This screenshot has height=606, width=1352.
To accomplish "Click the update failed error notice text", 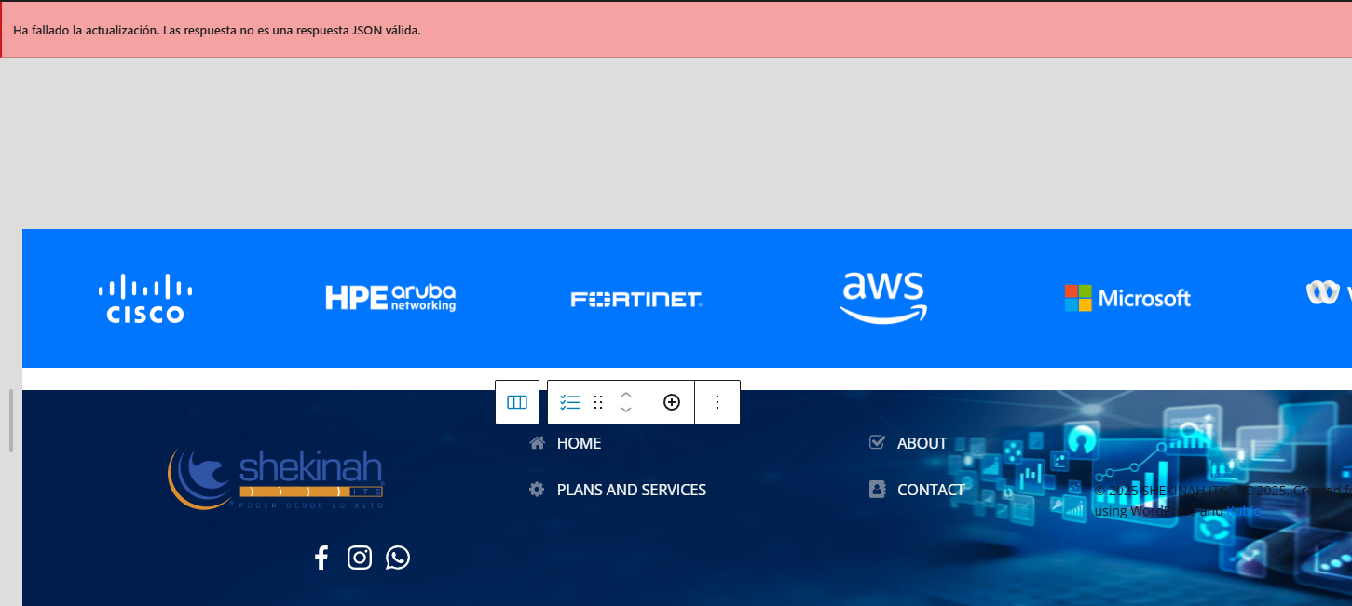I will coord(217,30).
